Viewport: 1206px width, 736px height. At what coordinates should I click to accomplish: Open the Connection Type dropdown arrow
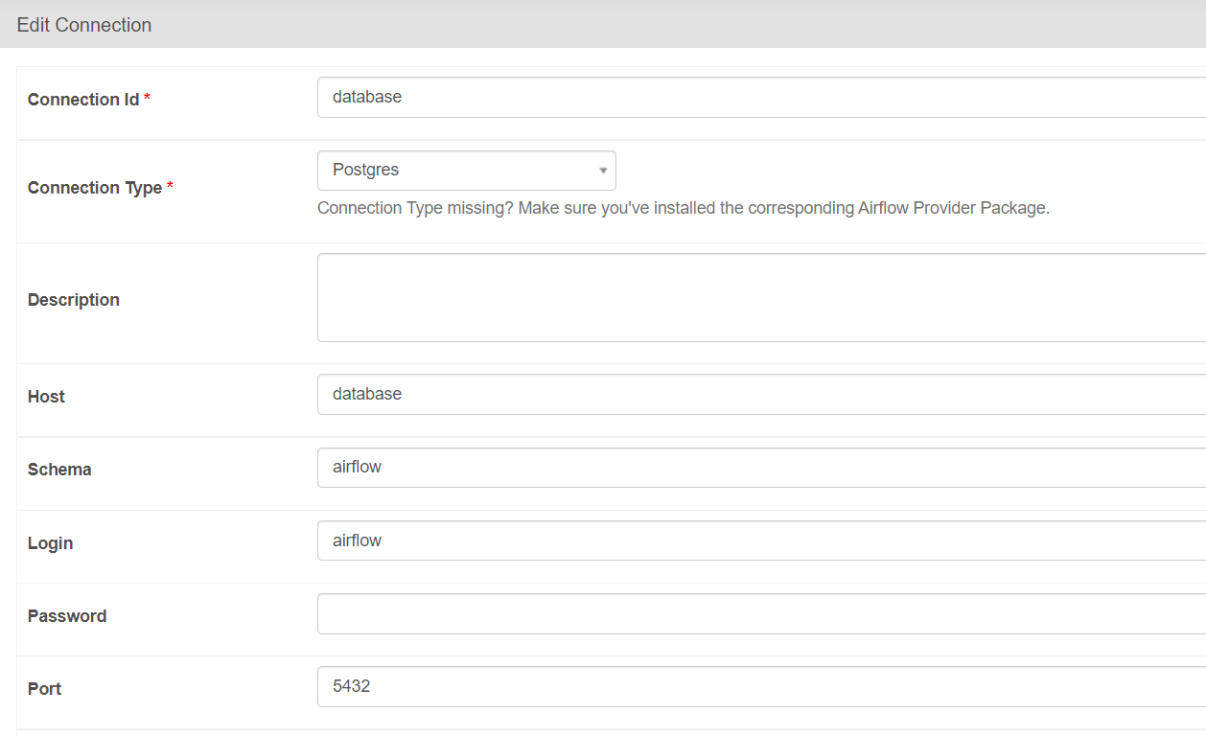[603, 171]
